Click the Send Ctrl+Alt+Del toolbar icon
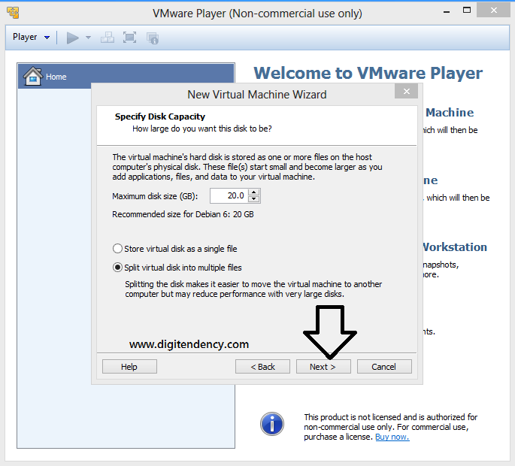 108,38
